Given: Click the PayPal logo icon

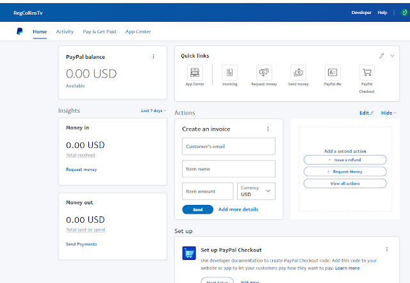Looking at the screenshot, I should (20, 31).
